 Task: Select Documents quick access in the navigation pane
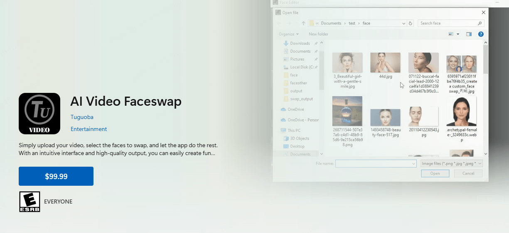(x=300, y=51)
